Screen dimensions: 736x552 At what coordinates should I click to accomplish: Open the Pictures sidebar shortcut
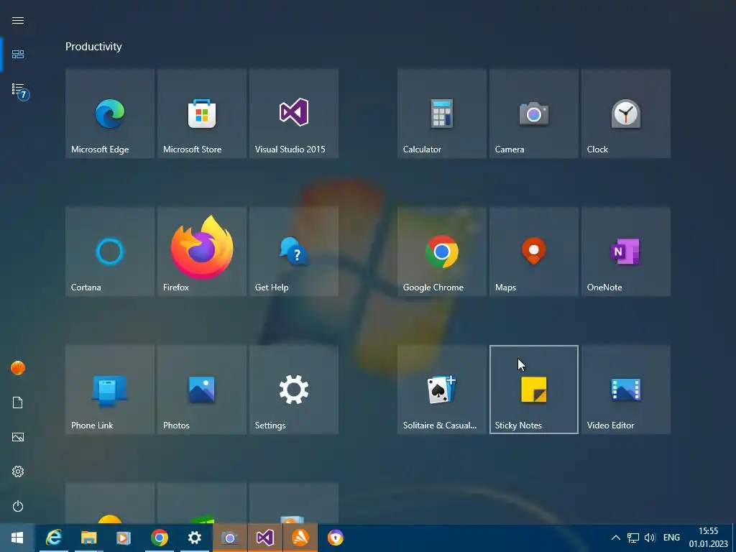[18, 437]
